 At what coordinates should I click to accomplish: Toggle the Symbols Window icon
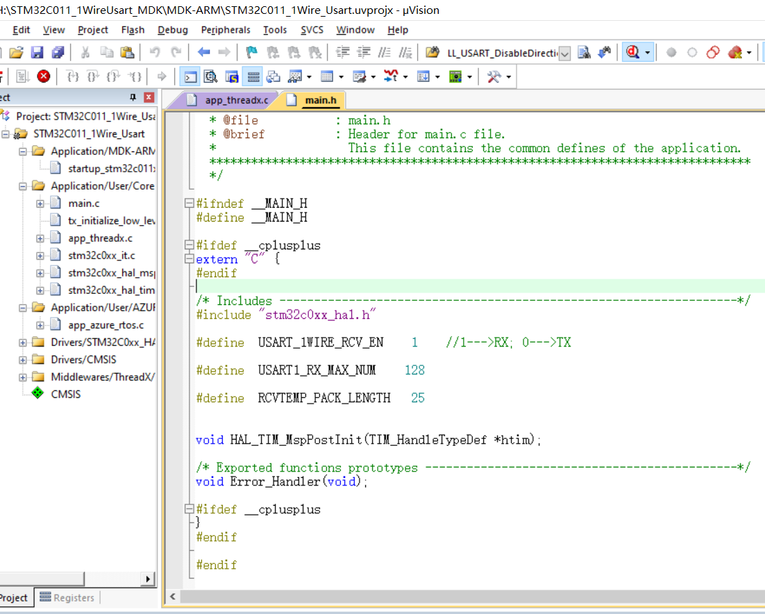(232, 76)
